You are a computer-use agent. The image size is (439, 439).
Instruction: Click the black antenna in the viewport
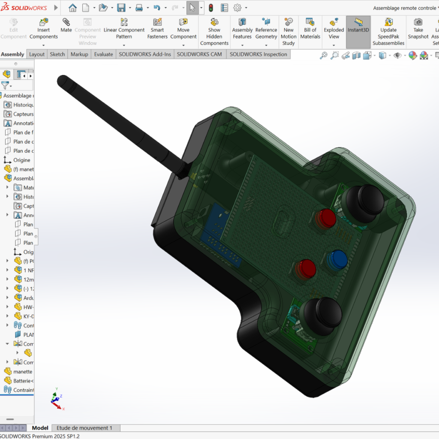[120, 126]
